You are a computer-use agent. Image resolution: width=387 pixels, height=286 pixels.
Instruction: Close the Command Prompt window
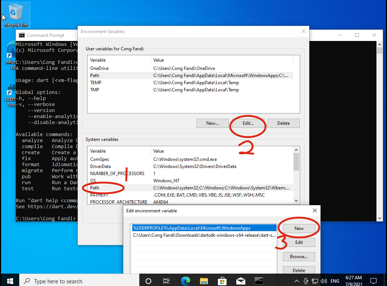pyautogui.click(x=374, y=35)
